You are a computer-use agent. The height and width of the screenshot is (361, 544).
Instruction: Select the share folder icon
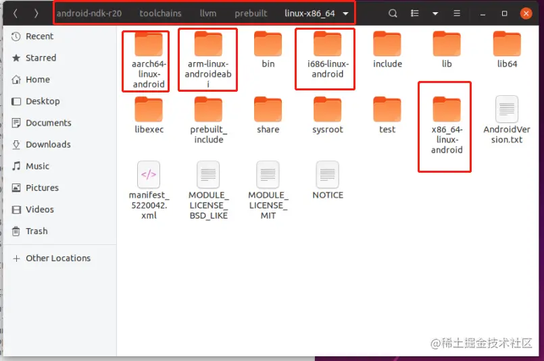[x=268, y=109]
